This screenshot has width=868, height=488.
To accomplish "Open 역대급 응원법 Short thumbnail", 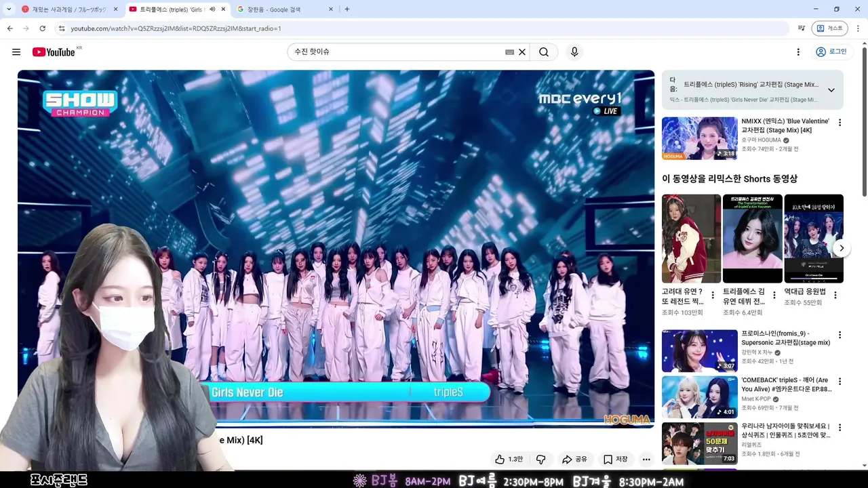I will coord(814,239).
